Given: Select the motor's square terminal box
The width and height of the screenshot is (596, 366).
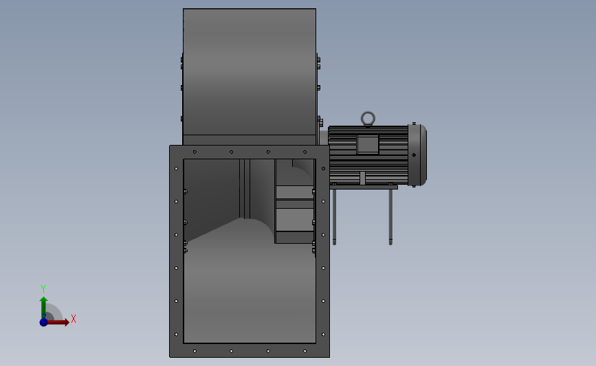Looking at the screenshot, I should 368,144.
